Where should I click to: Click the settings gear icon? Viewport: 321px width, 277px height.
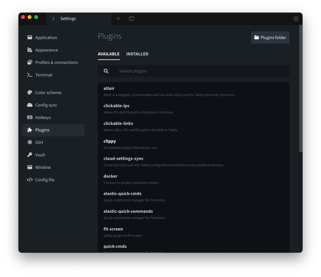296,19
